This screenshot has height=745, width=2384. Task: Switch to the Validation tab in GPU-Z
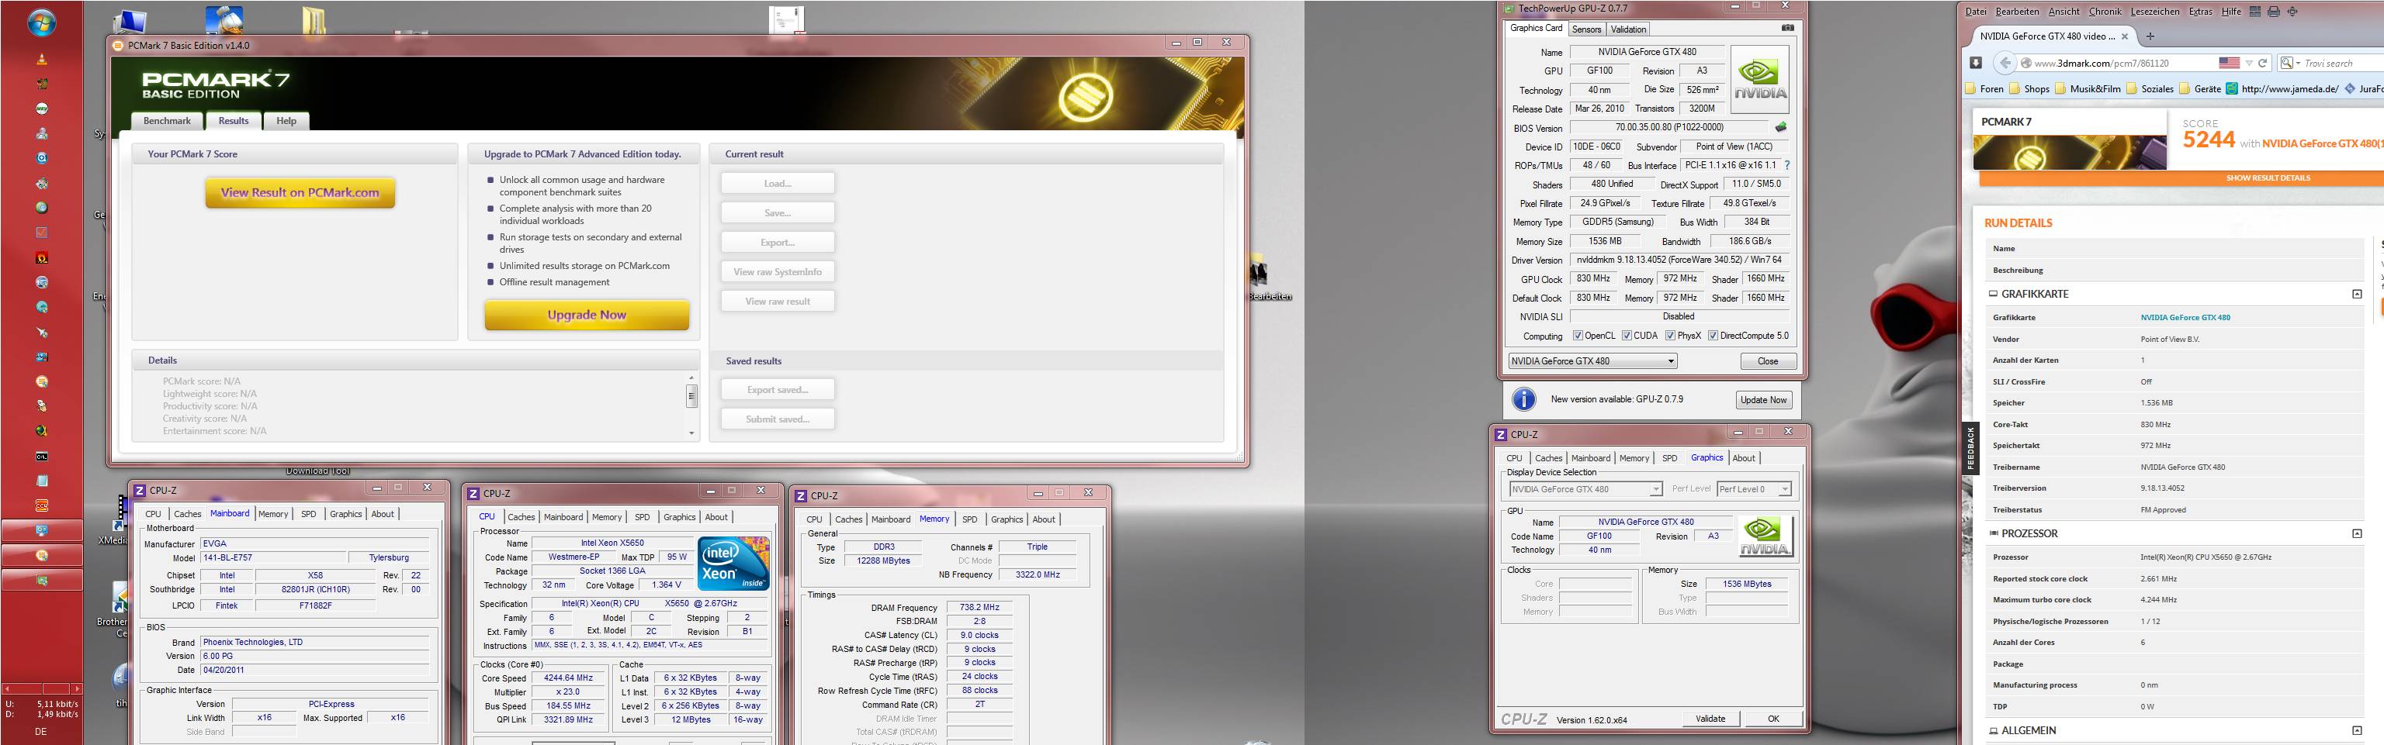pos(1628,29)
